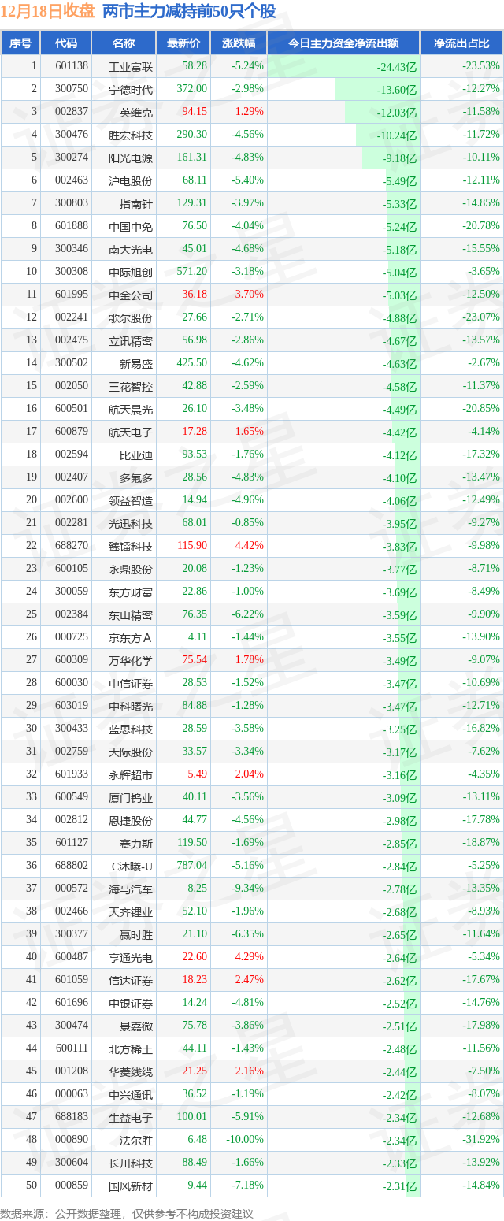Select stock name 厦门钨业

pyautogui.click(x=131, y=797)
